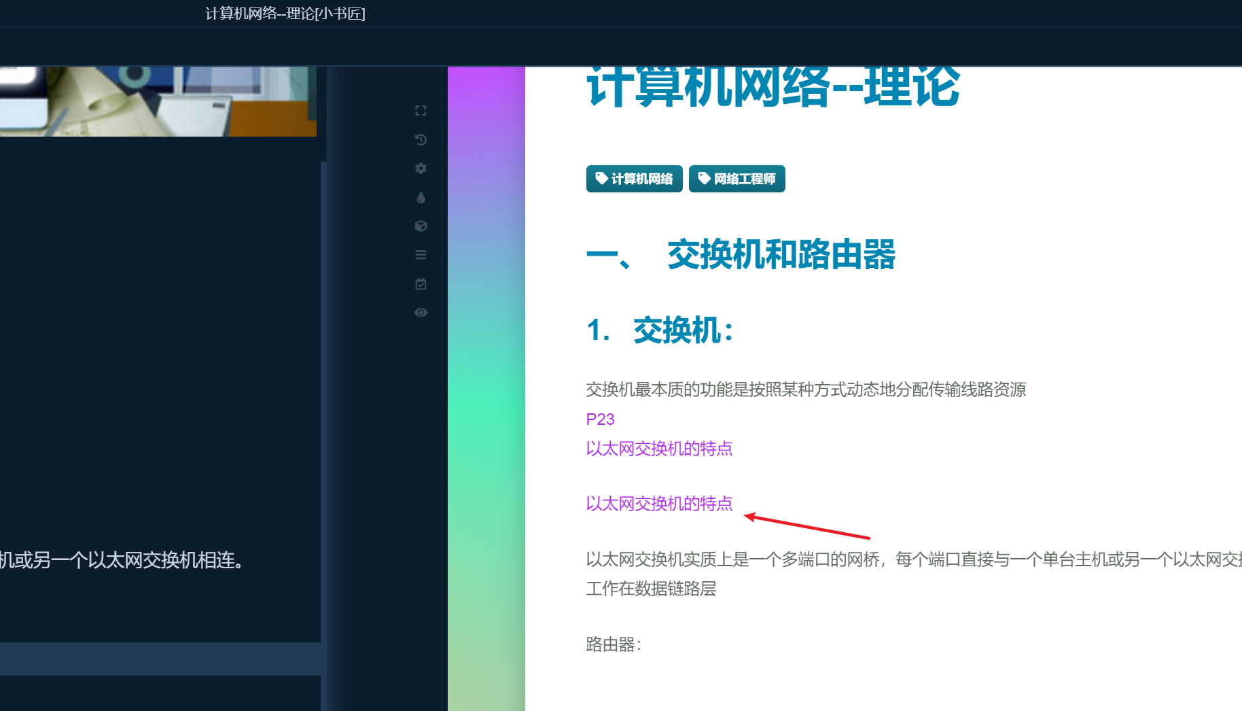Select the theme droplet icon
Viewport: 1242px width, 711px height.
coord(421,197)
